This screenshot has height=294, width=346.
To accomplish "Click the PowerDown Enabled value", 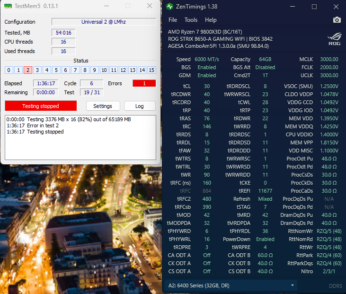I will 265,239.
